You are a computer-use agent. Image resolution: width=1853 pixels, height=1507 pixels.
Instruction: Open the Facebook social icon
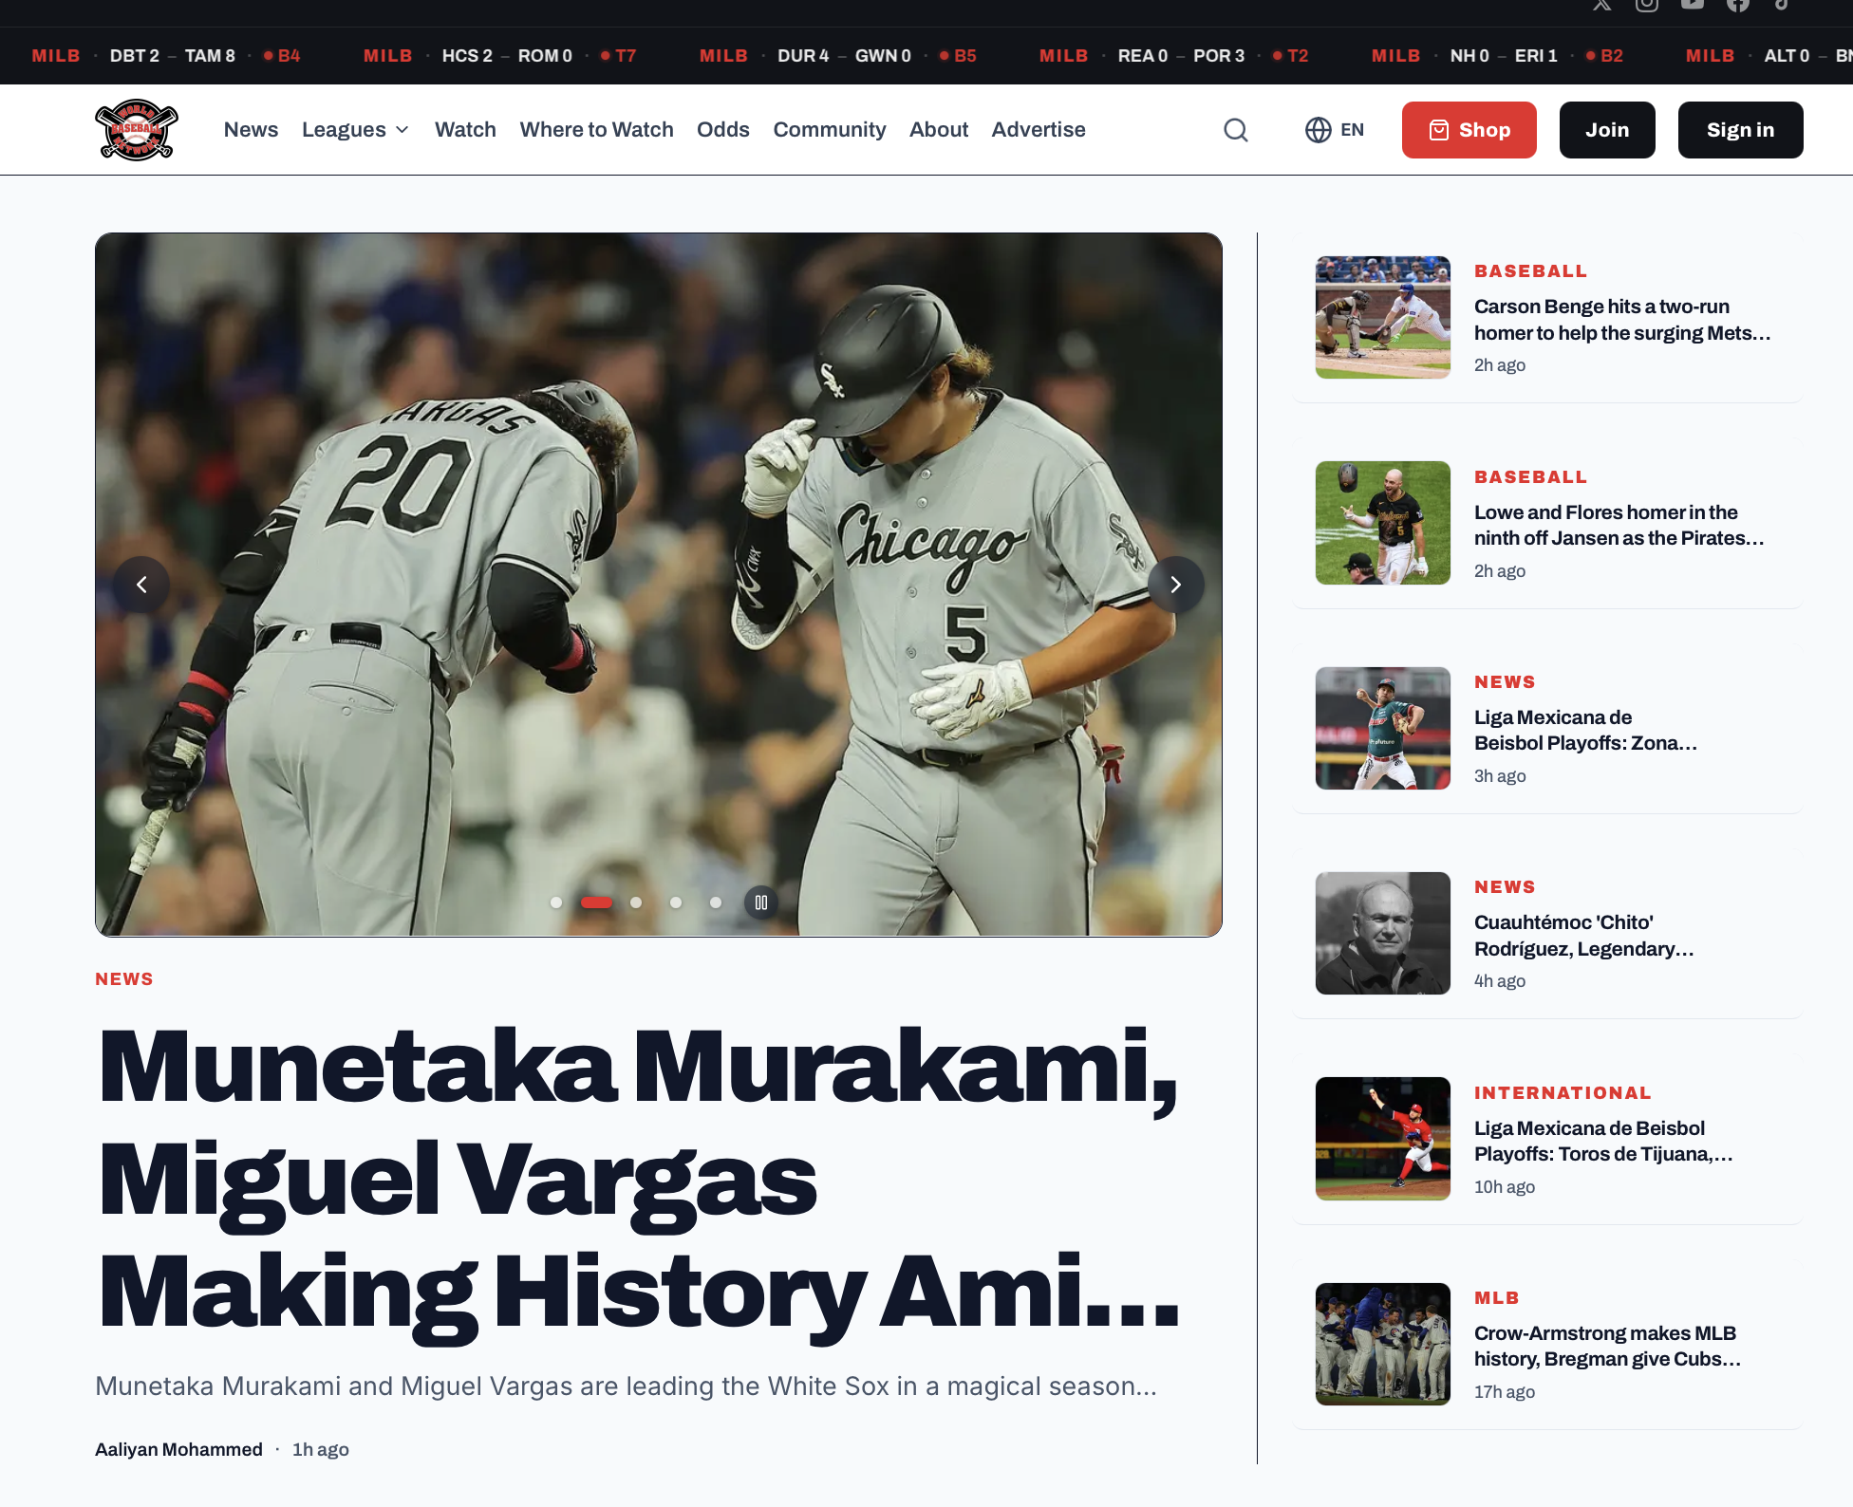pyautogui.click(x=1738, y=4)
